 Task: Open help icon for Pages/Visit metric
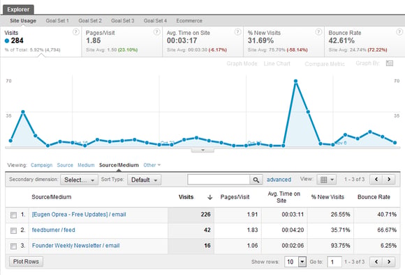(x=156, y=32)
